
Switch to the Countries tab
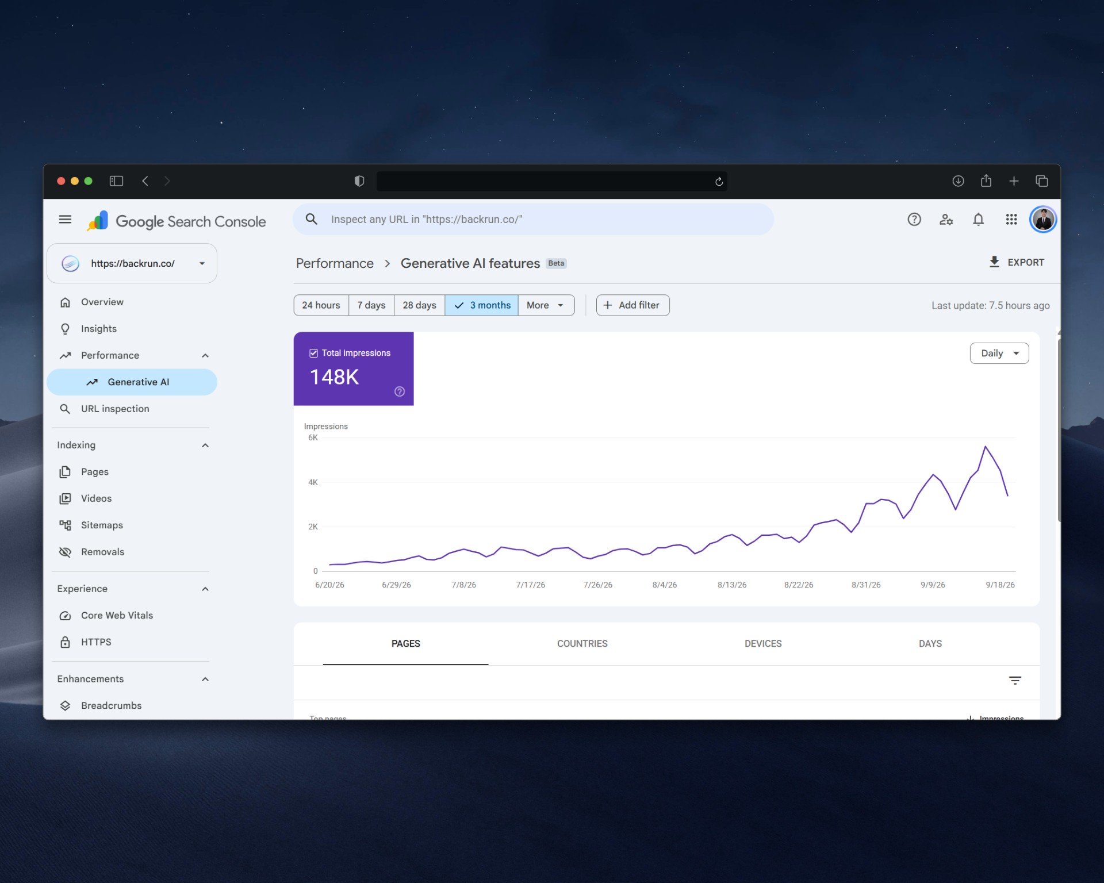[x=582, y=644]
